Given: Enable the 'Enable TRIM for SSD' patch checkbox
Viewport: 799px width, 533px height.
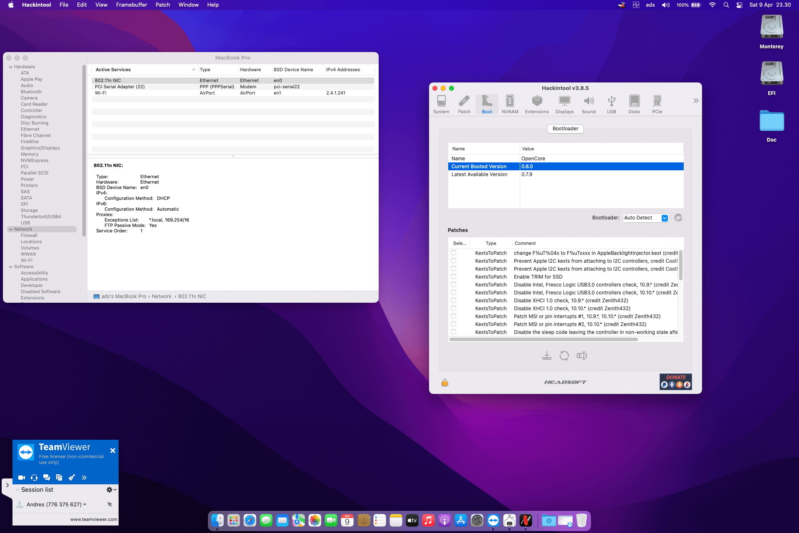Looking at the screenshot, I should [454, 277].
